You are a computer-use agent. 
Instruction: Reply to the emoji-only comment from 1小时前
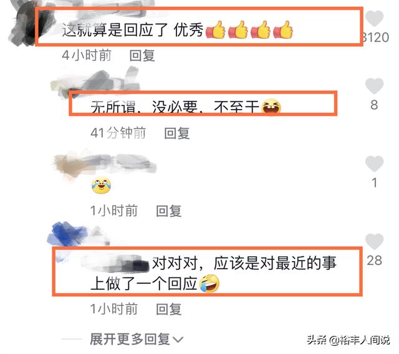coord(169,211)
